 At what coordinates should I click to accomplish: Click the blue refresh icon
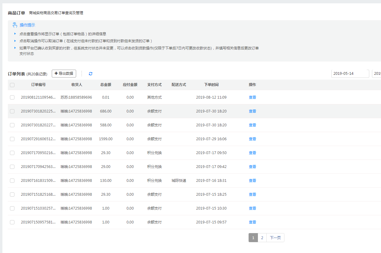coord(91,74)
